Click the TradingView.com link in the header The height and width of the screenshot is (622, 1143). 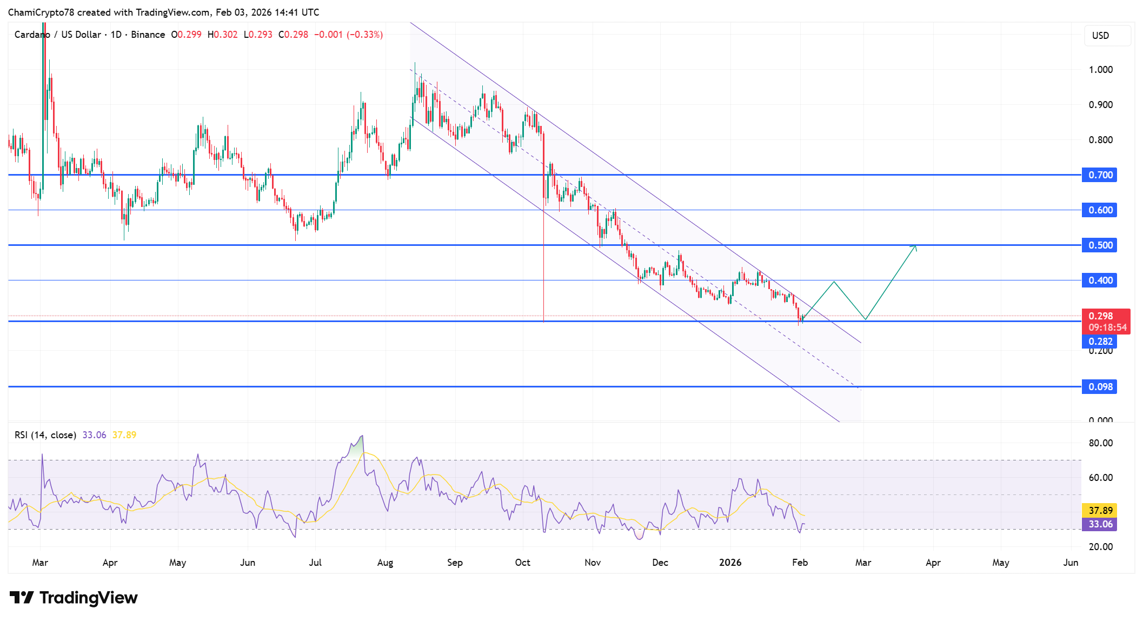(173, 12)
